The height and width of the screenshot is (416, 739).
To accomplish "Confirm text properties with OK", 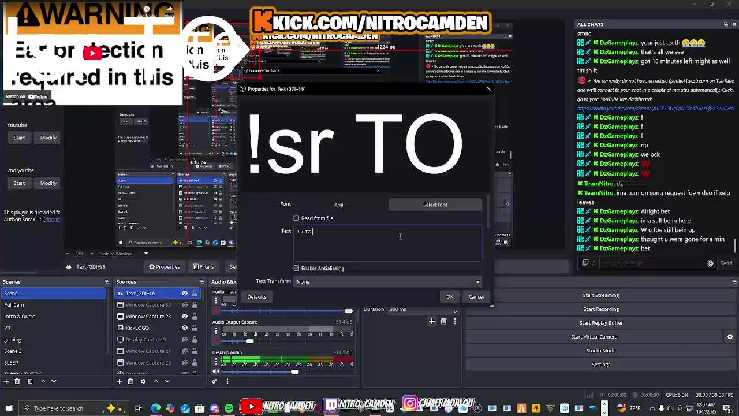I will [x=450, y=297].
